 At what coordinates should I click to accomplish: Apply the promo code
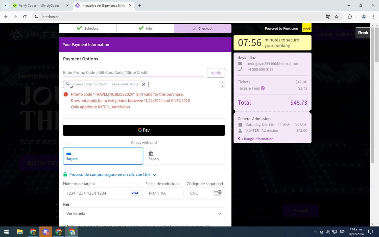tap(216, 73)
